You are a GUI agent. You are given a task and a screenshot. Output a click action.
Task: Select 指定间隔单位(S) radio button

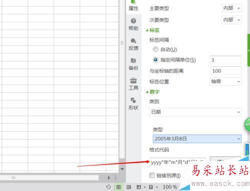click(x=155, y=59)
